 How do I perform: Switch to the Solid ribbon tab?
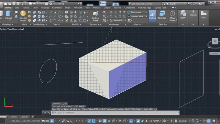click(x=17, y=8)
